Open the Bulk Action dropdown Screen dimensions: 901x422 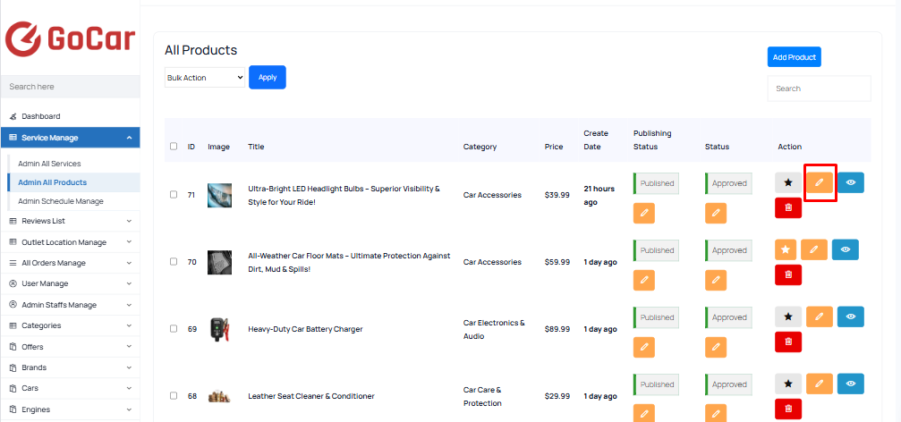pos(205,78)
